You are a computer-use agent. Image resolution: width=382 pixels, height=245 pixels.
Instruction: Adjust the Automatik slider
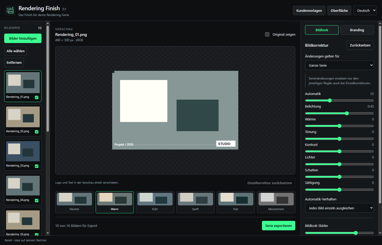click(339, 100)
